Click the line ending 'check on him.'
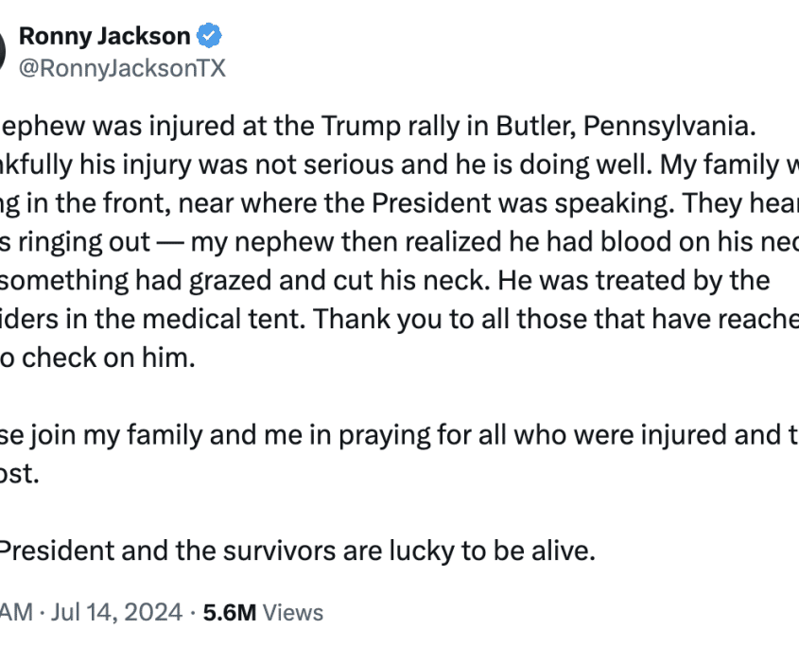 97,358
